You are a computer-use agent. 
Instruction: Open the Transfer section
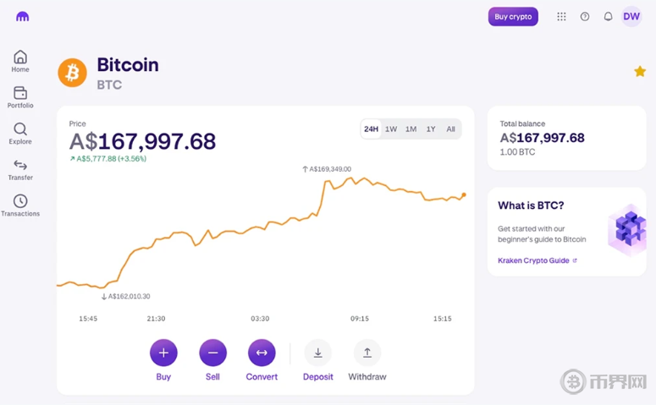coord(20,169)
